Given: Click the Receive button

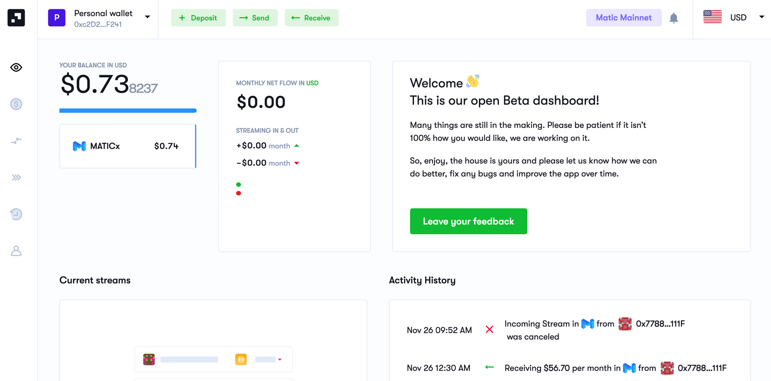Looking at the screenshot, I should click(x=311, y=18).
